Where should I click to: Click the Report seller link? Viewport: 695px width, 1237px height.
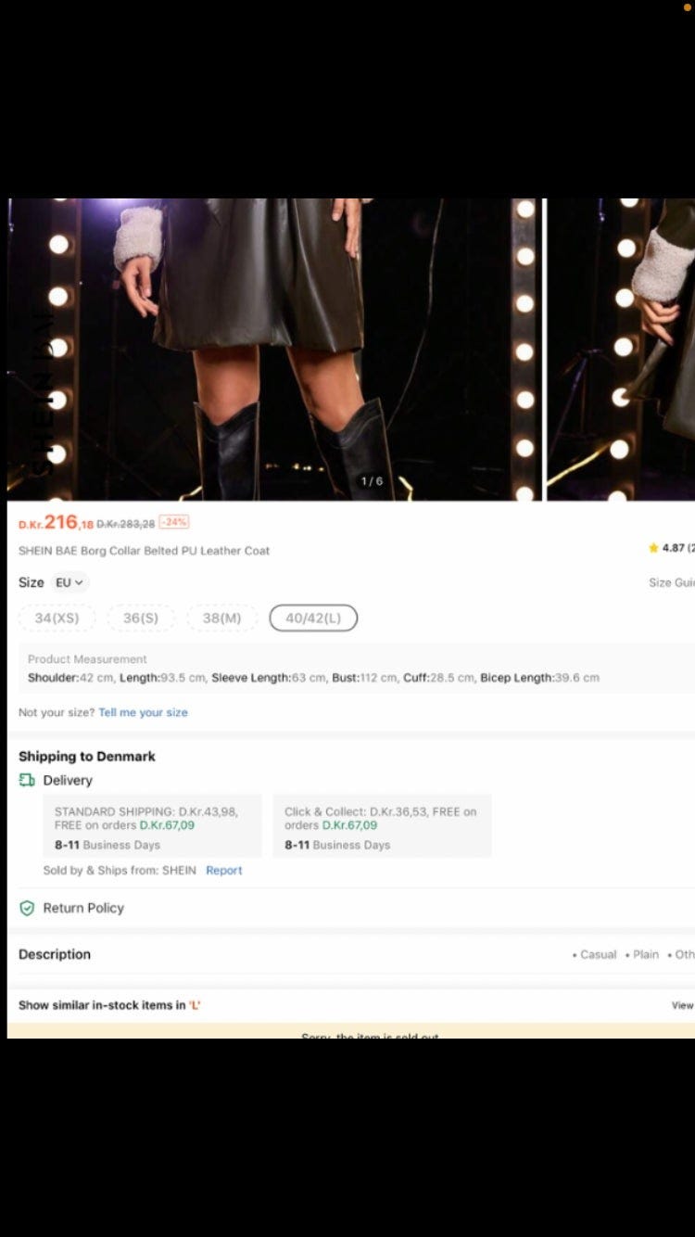tap(224, 870)
